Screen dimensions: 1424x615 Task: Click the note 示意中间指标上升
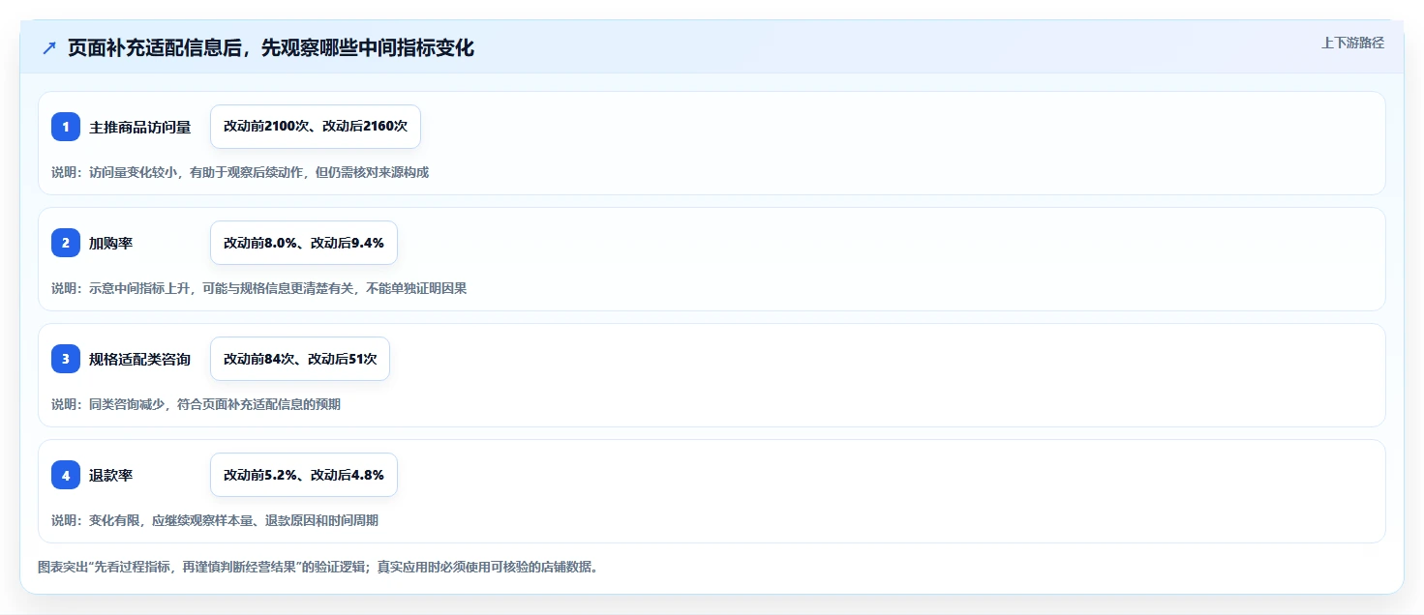(259, 288)
